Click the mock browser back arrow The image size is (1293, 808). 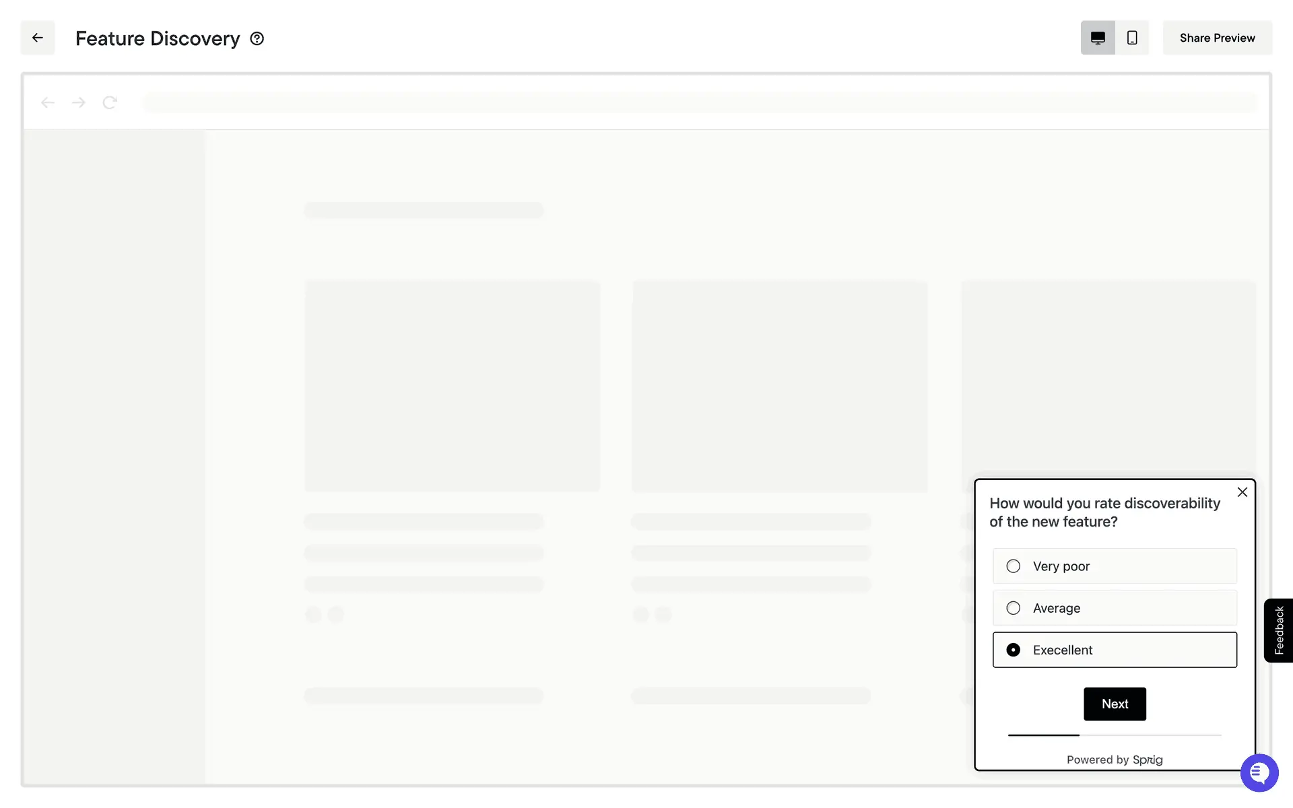tap(47, 102)
